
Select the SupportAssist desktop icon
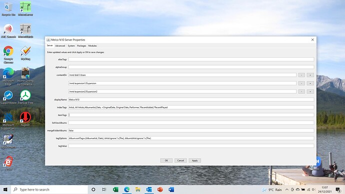tap(8, 97)
